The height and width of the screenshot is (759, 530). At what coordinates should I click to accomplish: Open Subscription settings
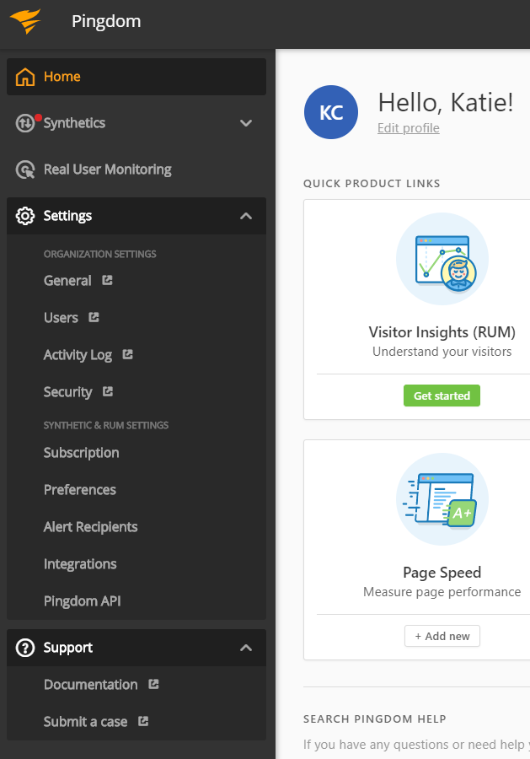pos(81,453)
